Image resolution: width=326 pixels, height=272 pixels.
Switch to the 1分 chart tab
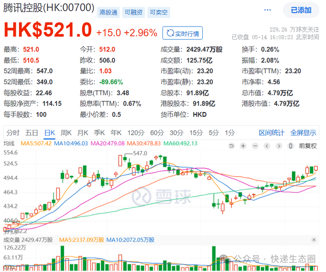pos(230,132)
